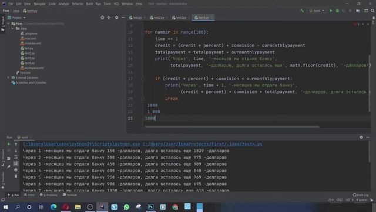Viewport: 376px width, 212px height.
Task: Click the down arrow in Run panel toolbar
Action: pyautogui.click(x=16, y=151)
